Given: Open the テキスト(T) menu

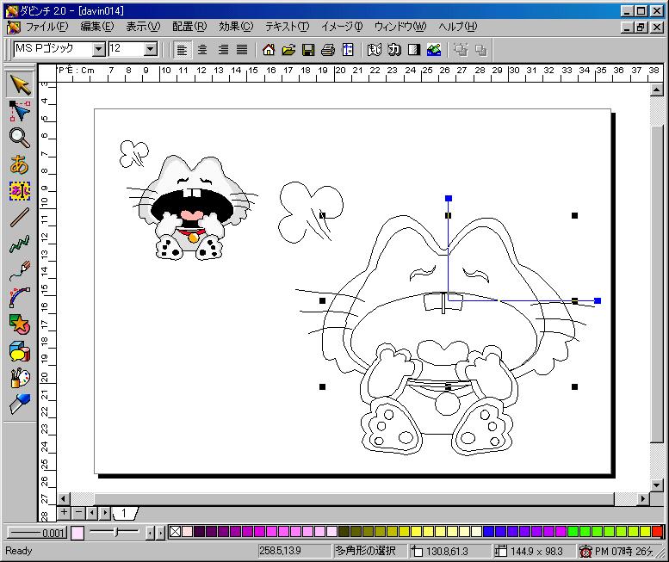Looking at the screenshot, I should click(x=287, y=27).
